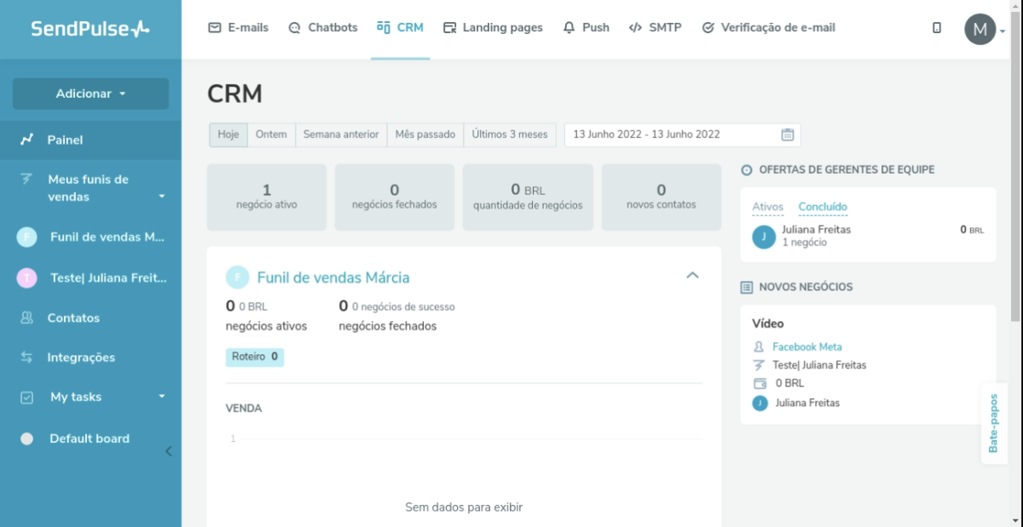Viewport: 1023px width, 527px height.
Task: Open the SMTP section
Action: coord(655,27)
